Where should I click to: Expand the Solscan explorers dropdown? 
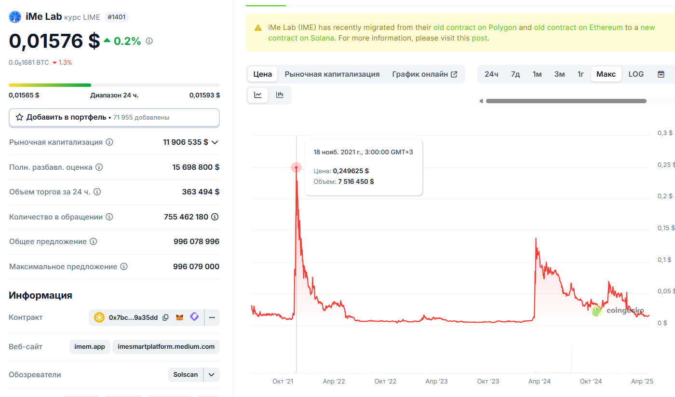[x=212, y=375]
